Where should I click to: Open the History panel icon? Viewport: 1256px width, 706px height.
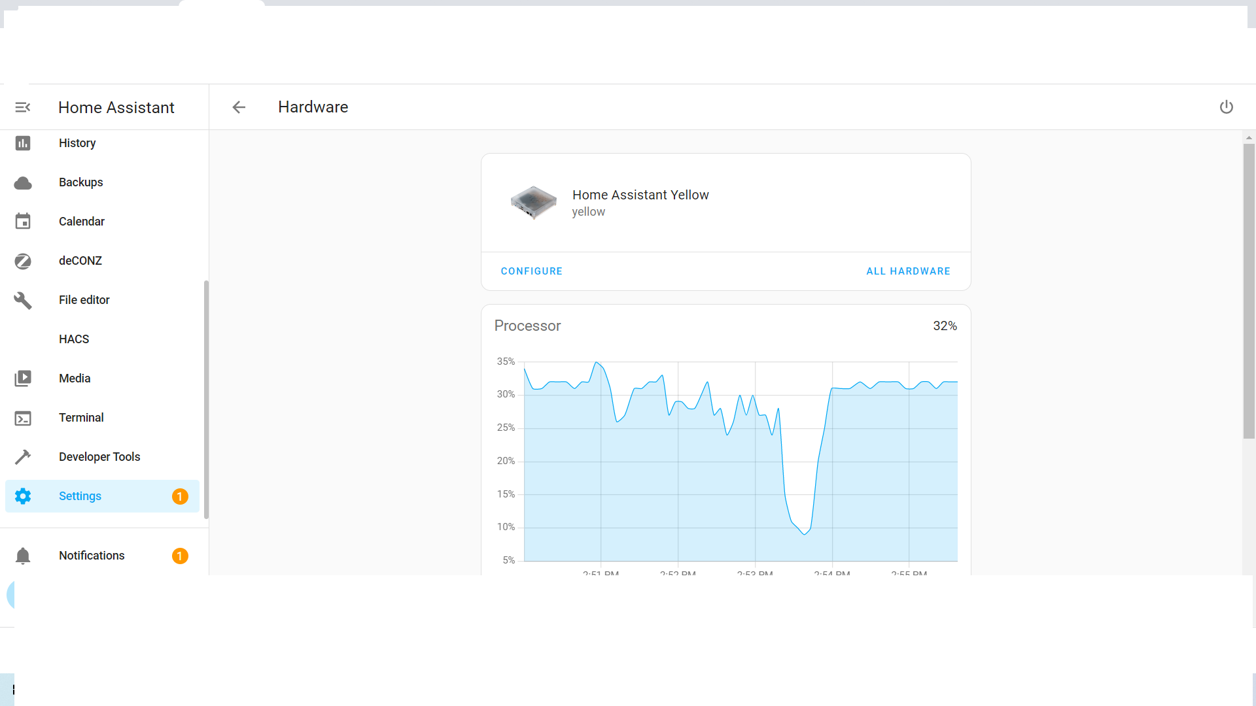tap(23, 143)
